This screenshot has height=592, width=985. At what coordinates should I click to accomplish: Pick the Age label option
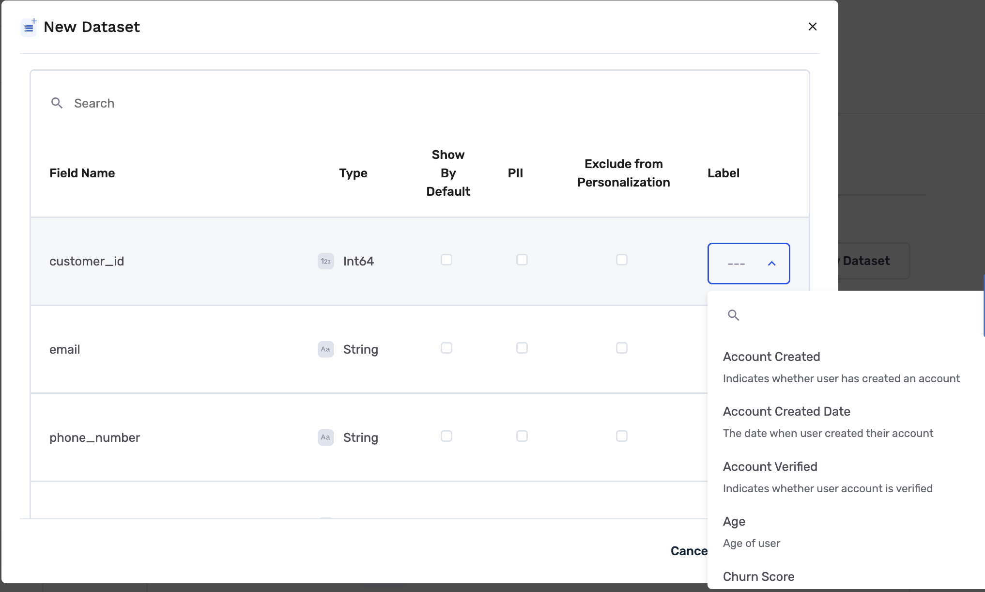(x=846, y=532)
